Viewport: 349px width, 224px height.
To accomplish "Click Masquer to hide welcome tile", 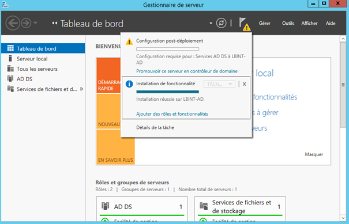I will coord(314,154).
